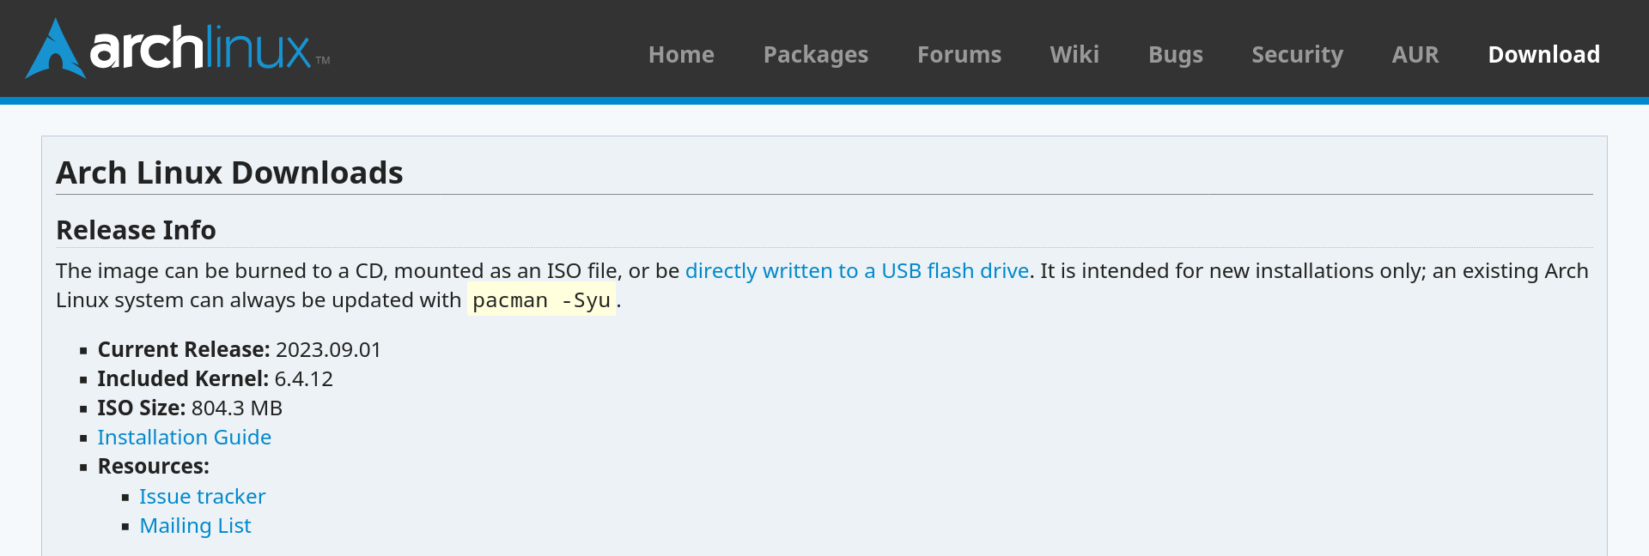Click the 'Resources:' label
This screenshot has width=1649, height=556.
point(154,467)
